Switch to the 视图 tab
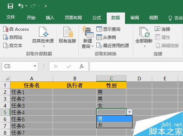 click(154, 17)
